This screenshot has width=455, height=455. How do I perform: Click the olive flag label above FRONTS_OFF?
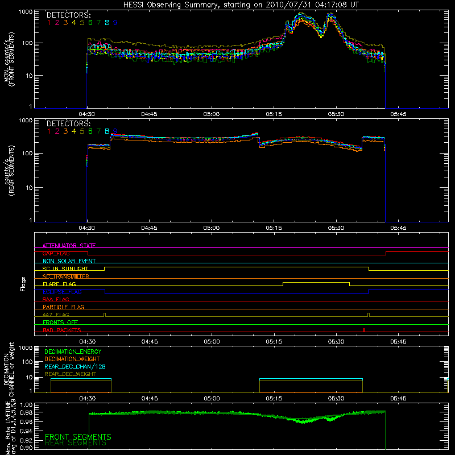coord(56,315)
